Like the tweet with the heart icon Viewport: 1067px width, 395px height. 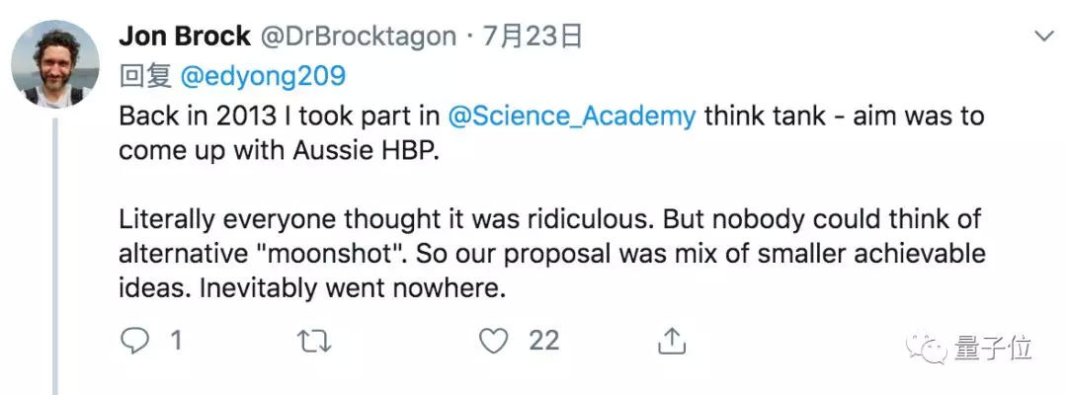click(493, 342)
